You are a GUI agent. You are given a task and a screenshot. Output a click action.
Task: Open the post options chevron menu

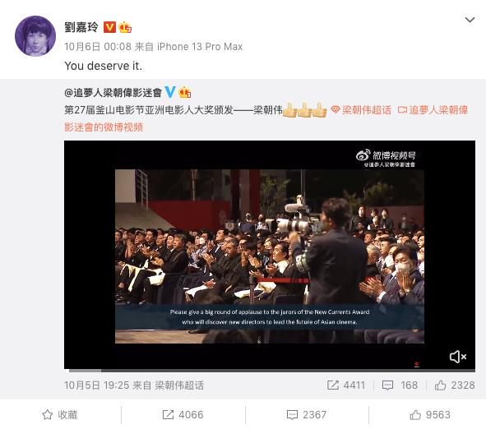tap(470, 20)
